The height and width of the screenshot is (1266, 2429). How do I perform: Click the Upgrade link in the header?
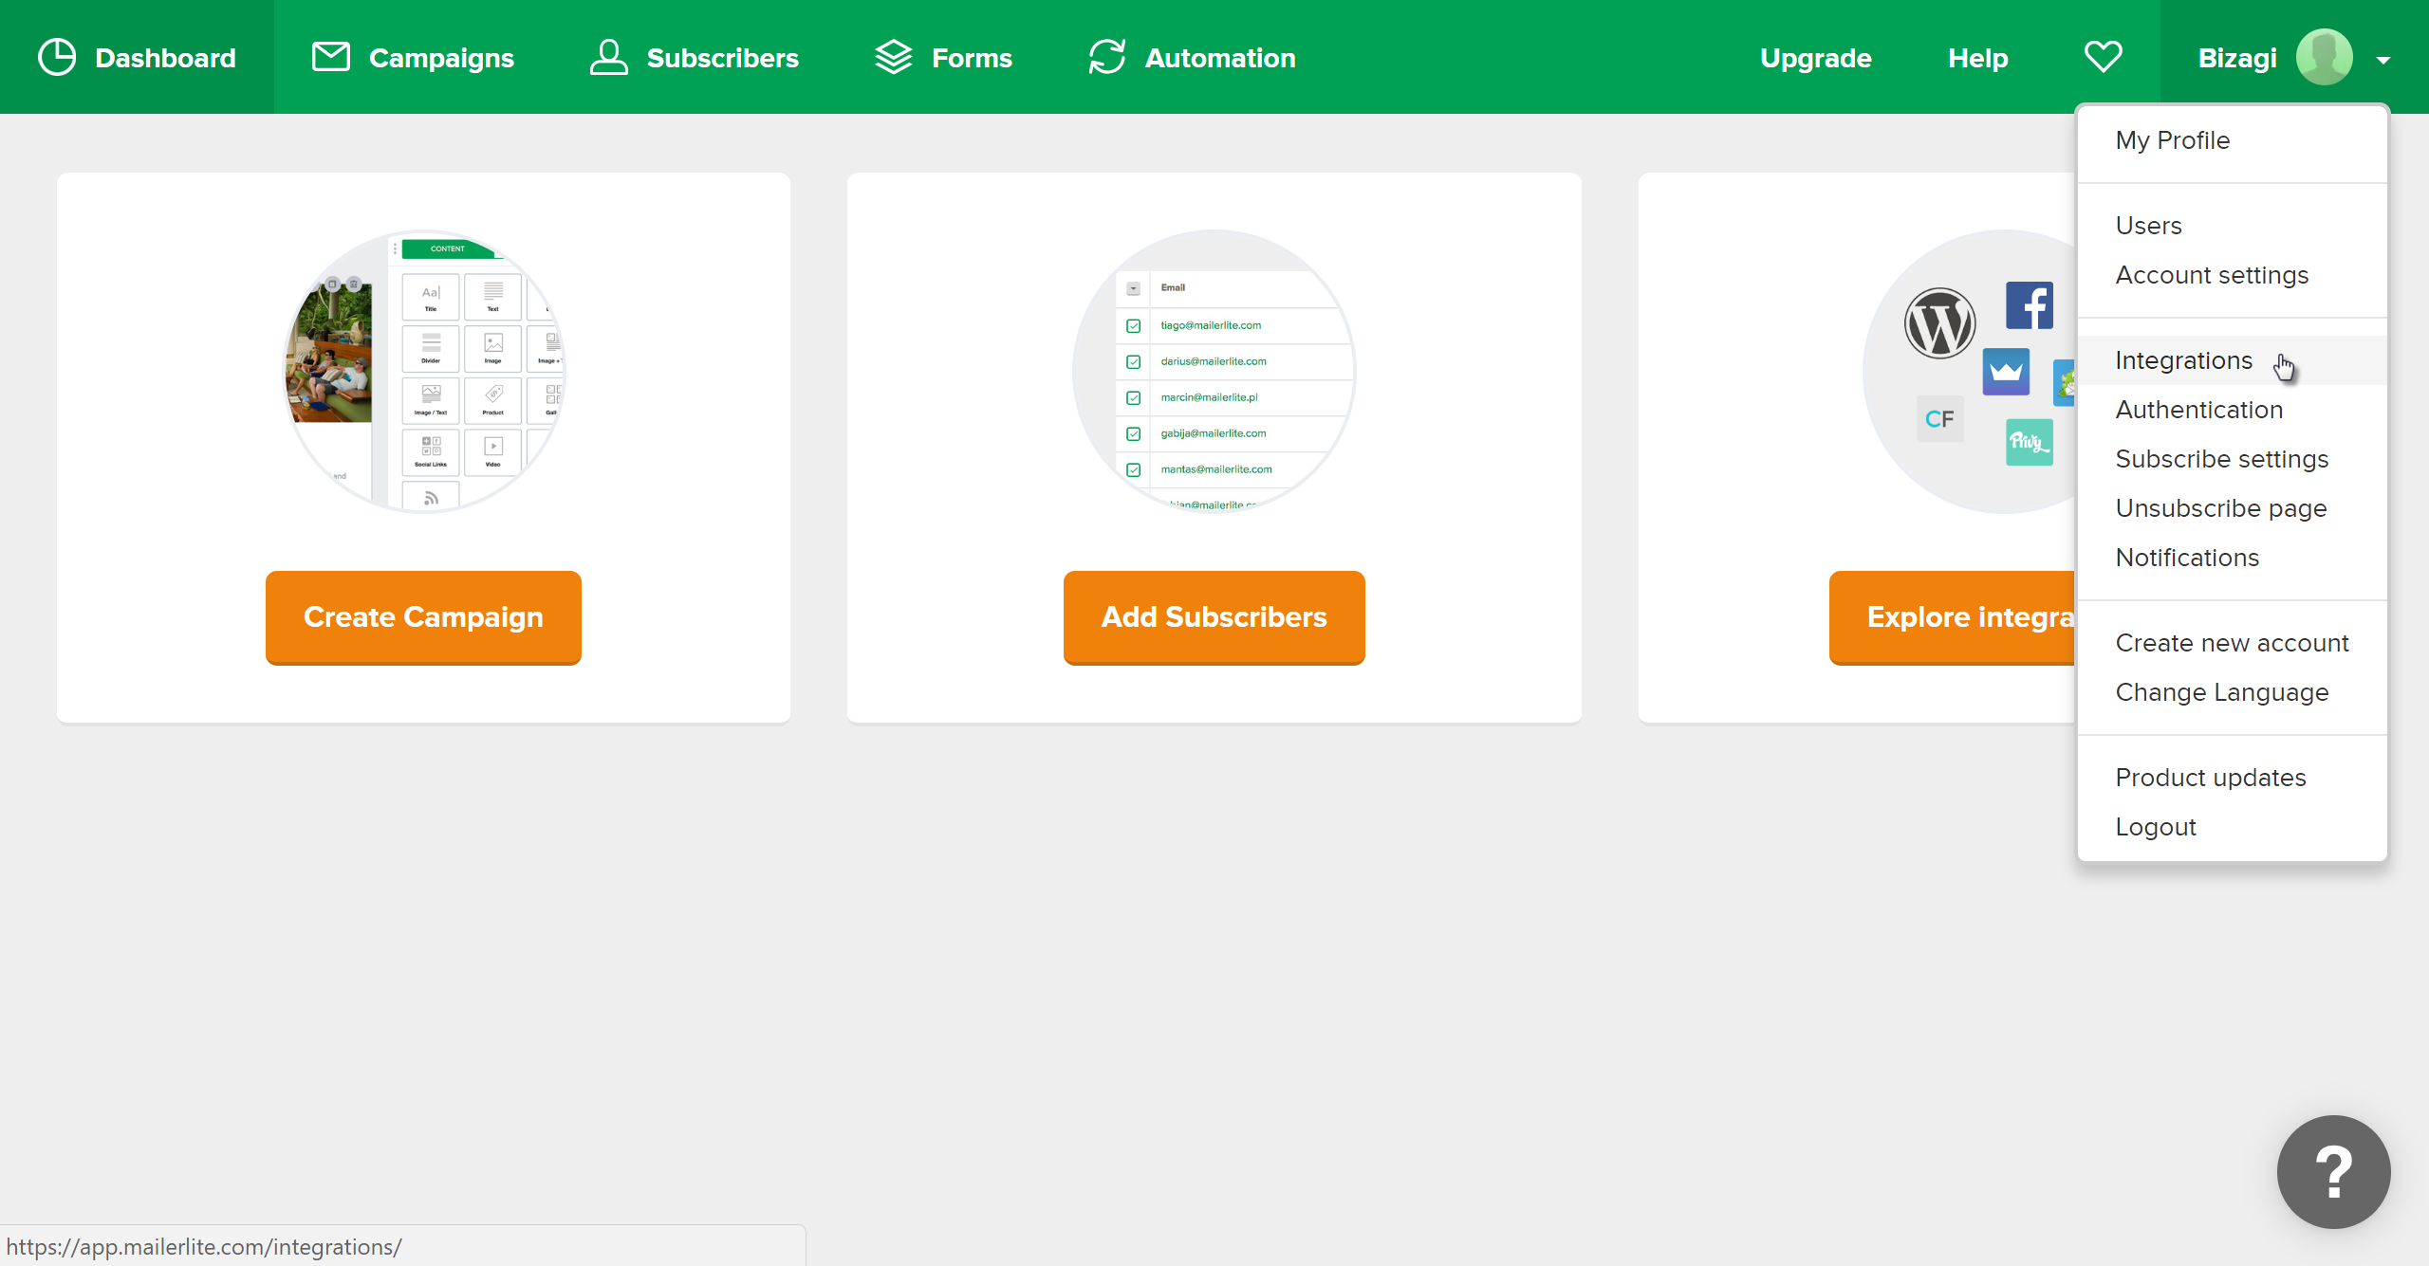(1815, 58)
